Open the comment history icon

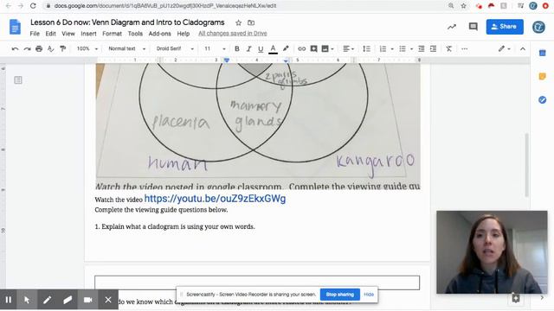click(x=473, y=27)
